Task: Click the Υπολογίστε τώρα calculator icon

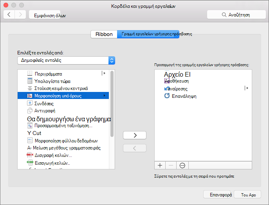Action: pos(30,81)
